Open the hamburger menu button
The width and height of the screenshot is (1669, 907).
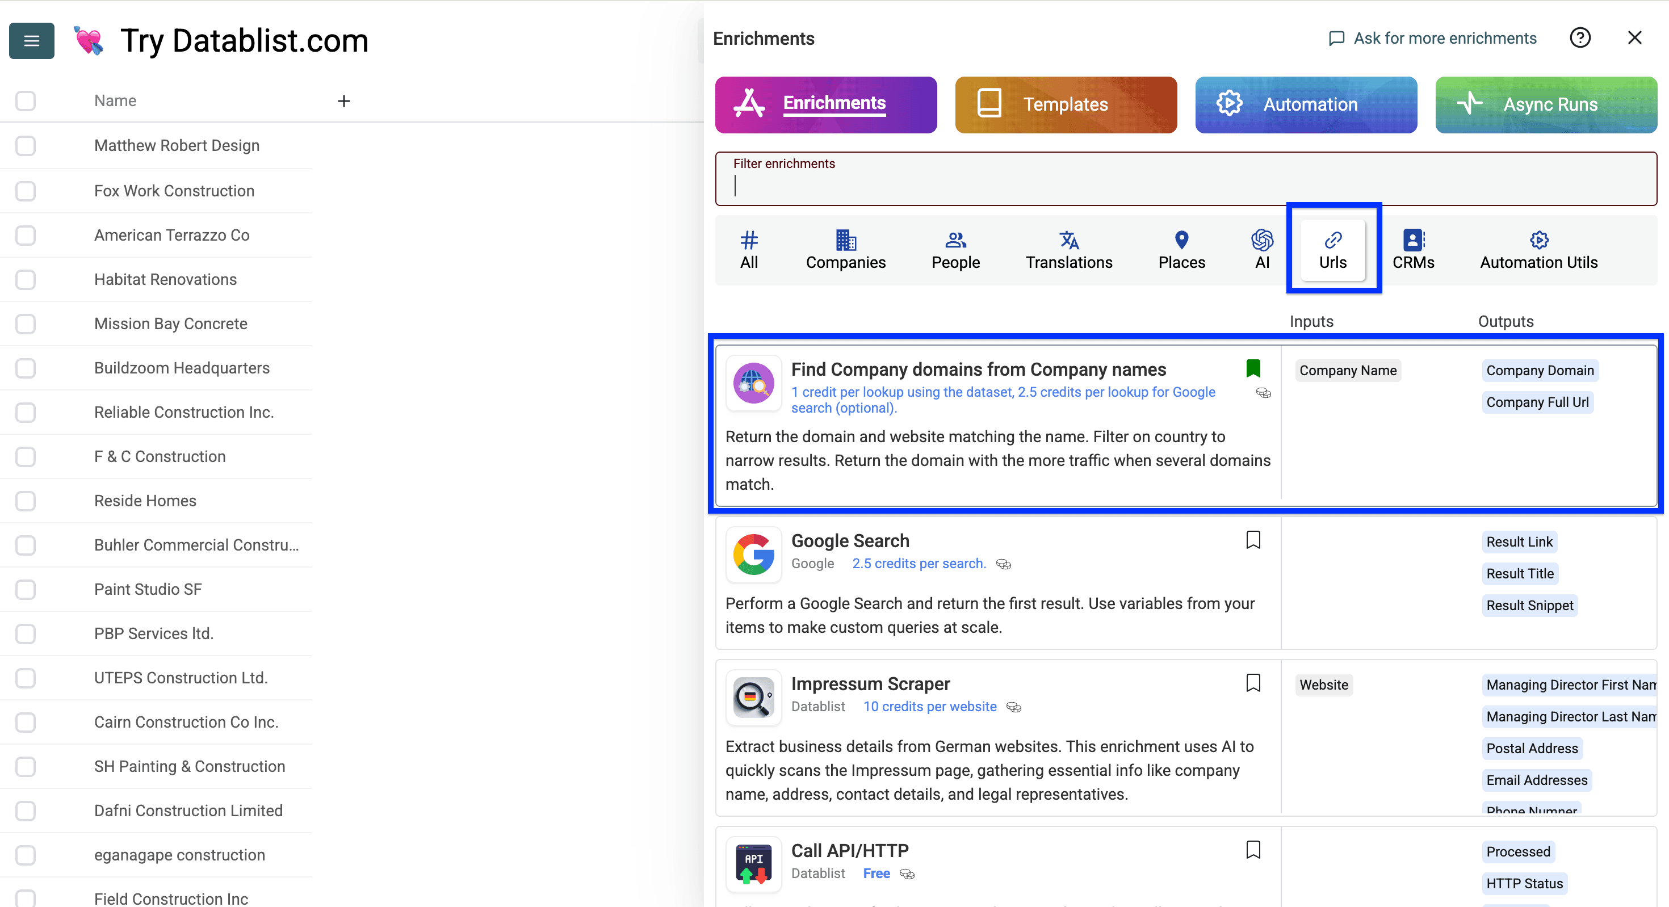click(31, 41)
